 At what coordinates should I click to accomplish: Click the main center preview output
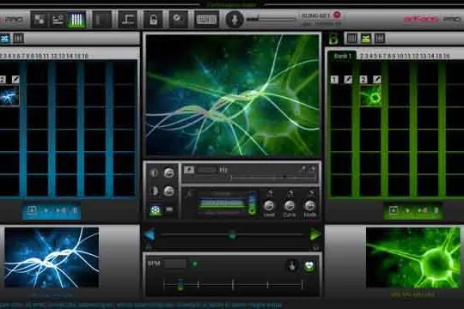click(233, 95)
